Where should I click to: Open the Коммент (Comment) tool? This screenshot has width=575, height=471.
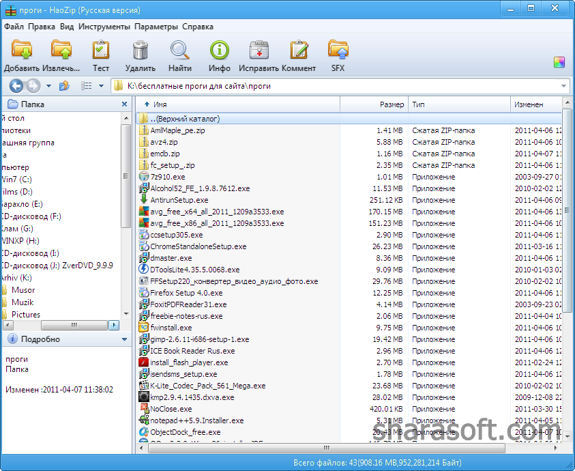click(x=299, y=50)
